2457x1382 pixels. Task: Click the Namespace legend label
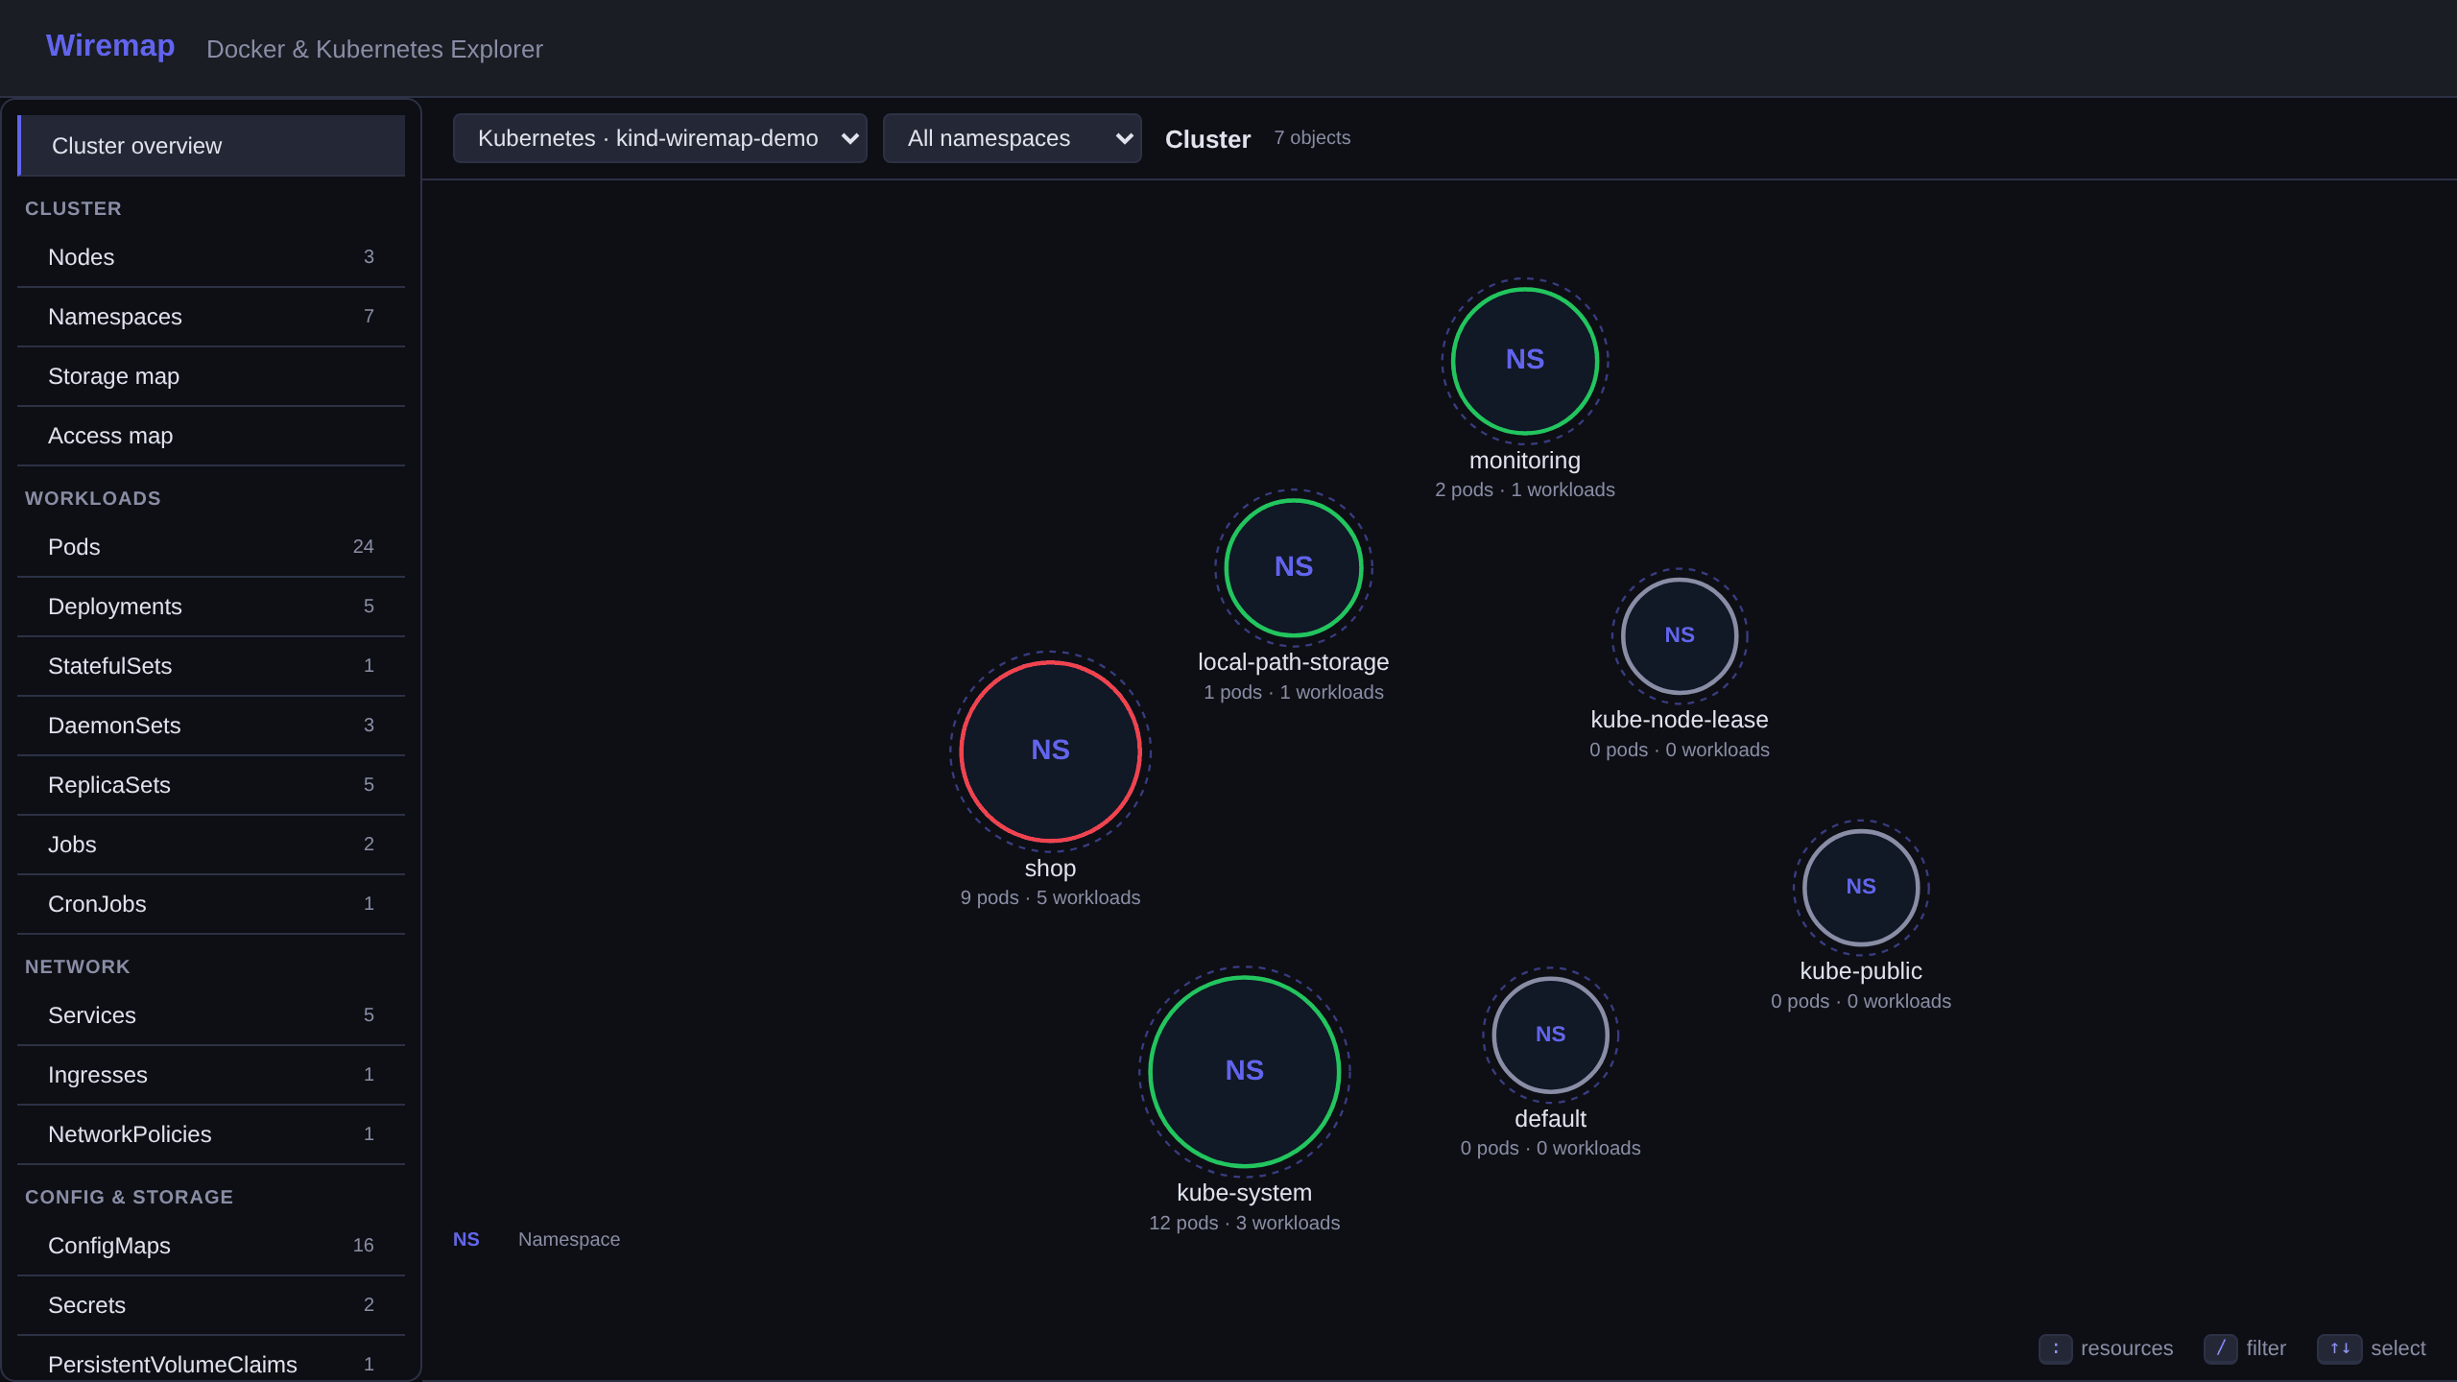(x=569, y=1239)
